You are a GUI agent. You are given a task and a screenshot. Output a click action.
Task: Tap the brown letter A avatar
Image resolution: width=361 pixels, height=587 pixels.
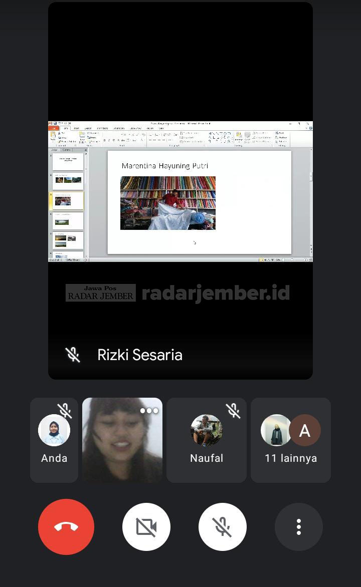[305, 430]
